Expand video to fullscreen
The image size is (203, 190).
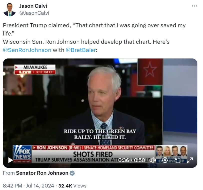pos(190,160)
